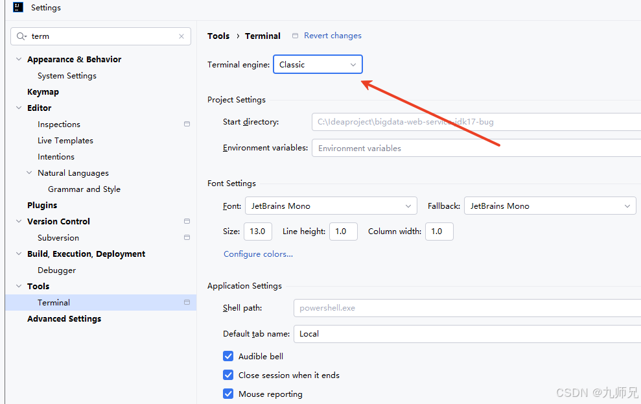Image resolution: width=641 pixels, height=404 pixels.
Task: Select the Editor category label
Action: point(40,108)
